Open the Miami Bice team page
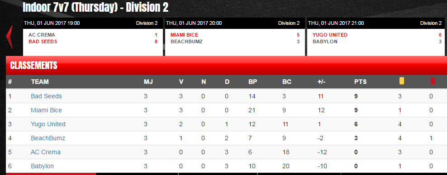The width and height of the screenshot is (447, 175). 46,110
